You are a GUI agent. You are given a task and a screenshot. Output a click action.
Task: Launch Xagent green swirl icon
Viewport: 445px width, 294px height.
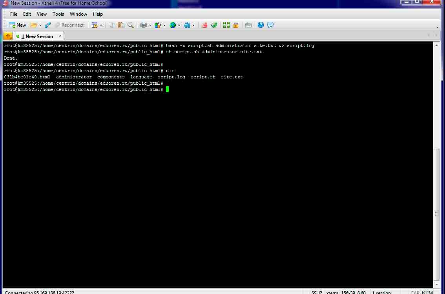click(x=214, y=25)
